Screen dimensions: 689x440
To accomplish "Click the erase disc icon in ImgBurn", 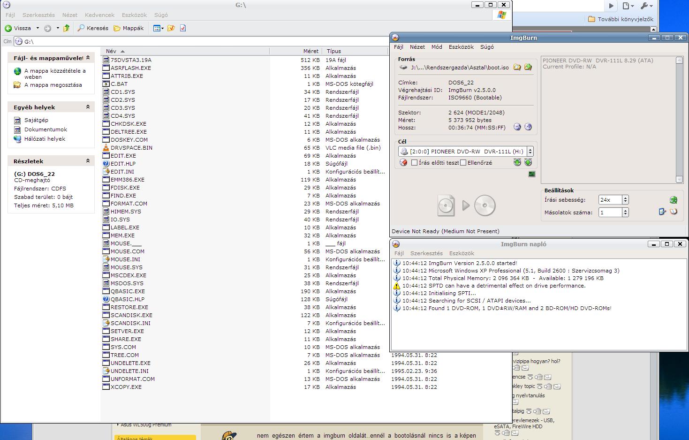I will click(x=403, y=162).
